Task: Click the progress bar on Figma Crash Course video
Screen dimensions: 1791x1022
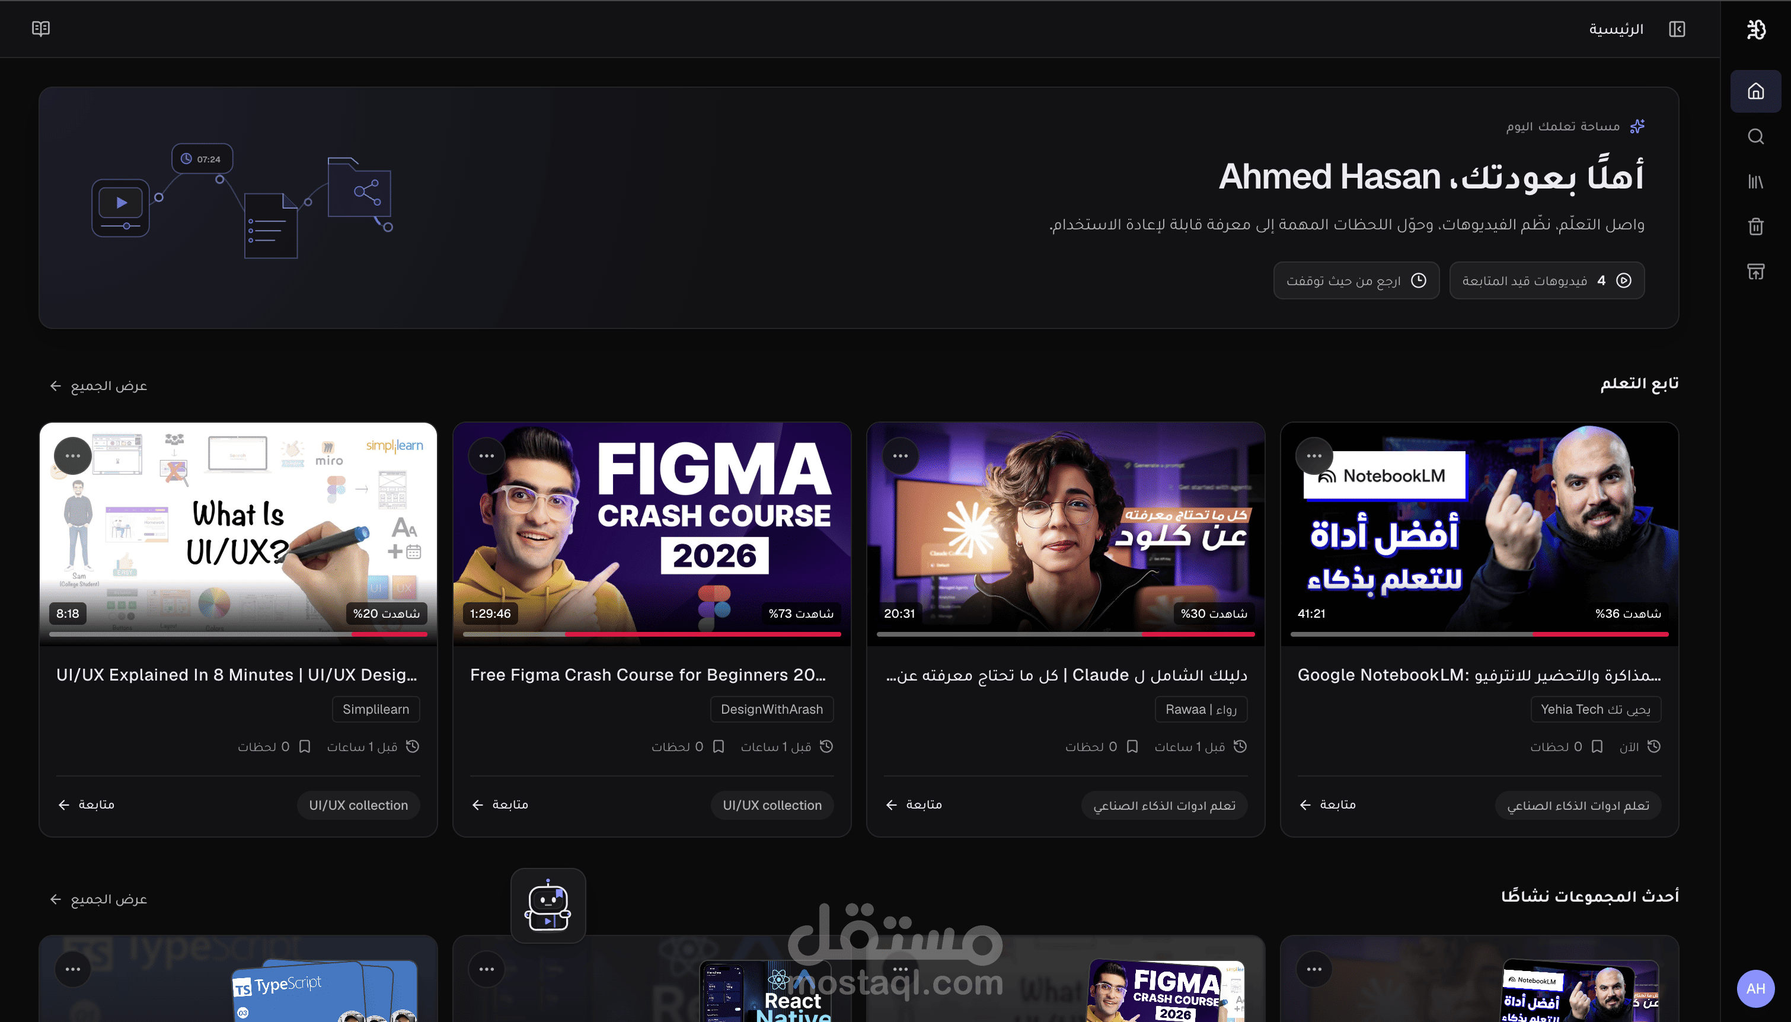Action: click(x=652, y=634)
